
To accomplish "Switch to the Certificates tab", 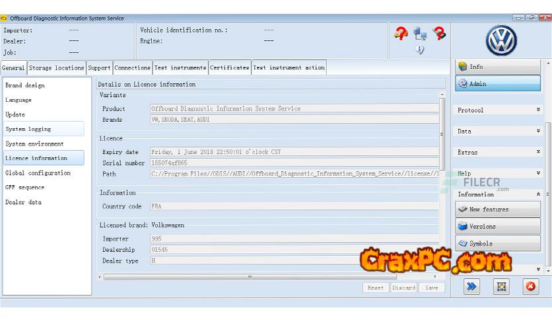I will [x=230, y=67].
